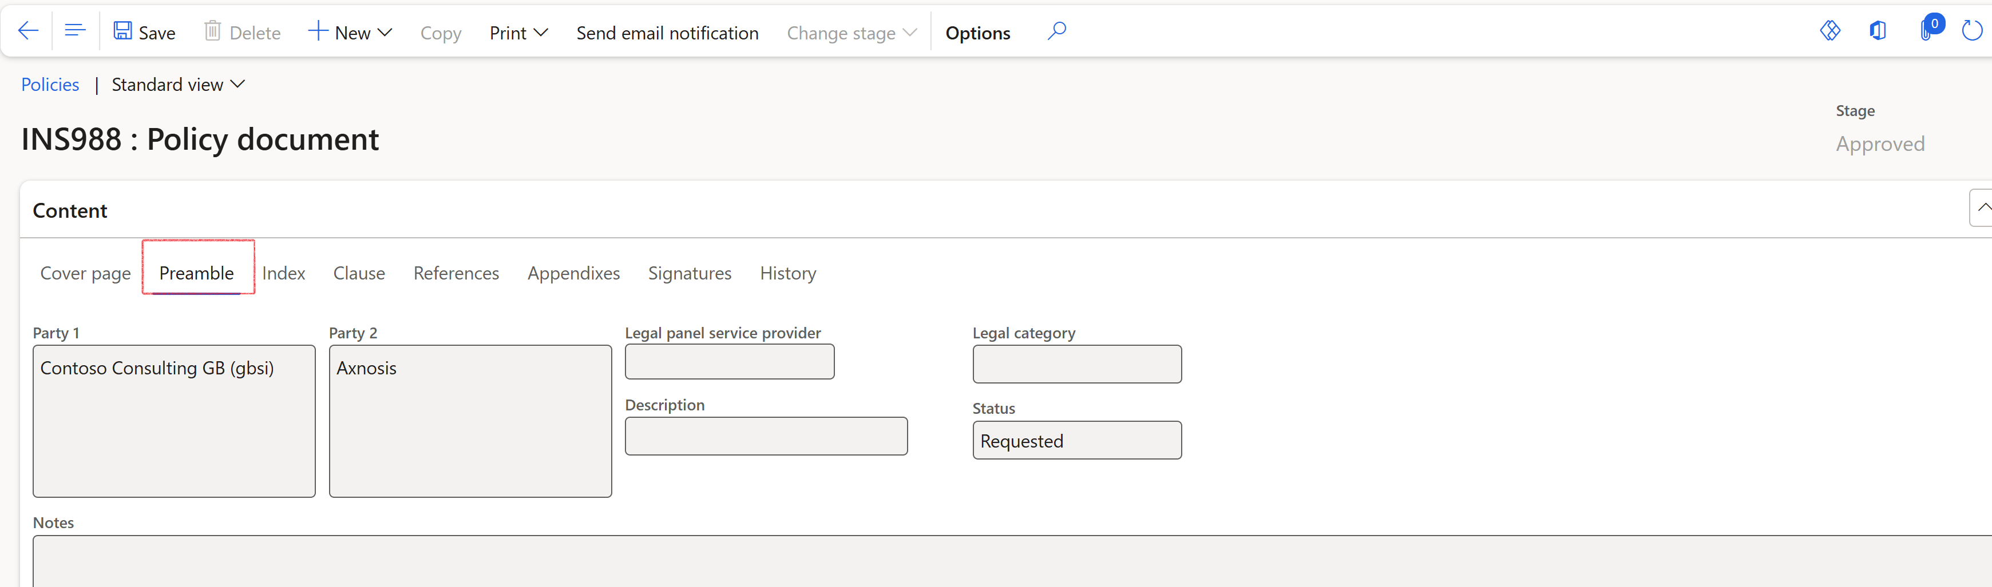Click the Delete trash icon

coord(212,31)
